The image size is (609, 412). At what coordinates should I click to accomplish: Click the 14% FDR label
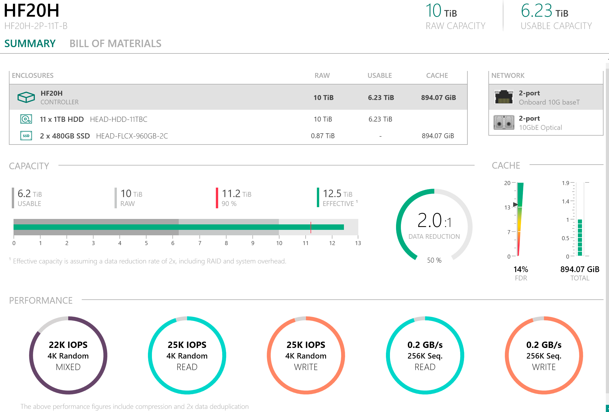[521, 274]
